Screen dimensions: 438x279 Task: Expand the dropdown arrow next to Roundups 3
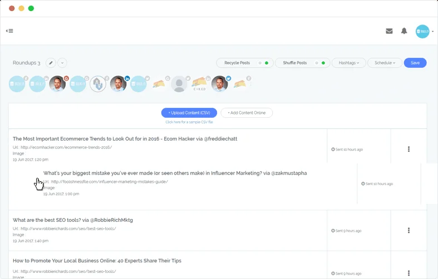click(62, 63)
